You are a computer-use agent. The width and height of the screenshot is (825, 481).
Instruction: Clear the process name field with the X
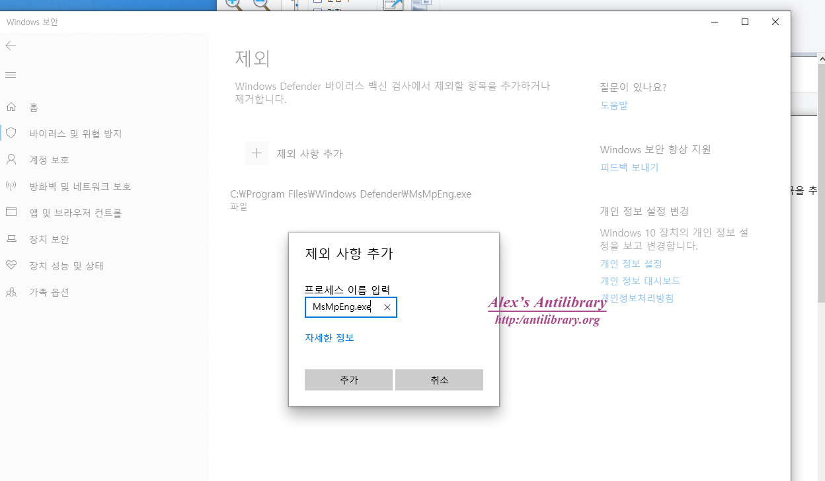387,307
